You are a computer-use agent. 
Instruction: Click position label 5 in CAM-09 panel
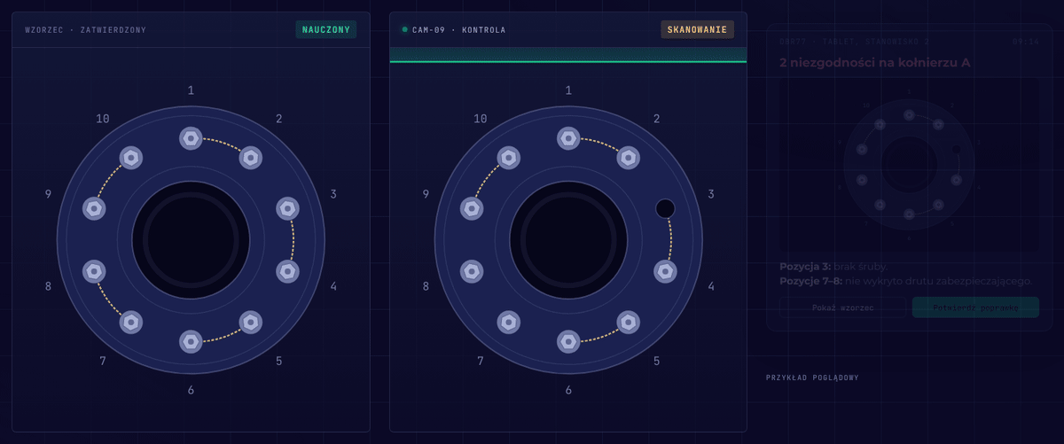pos(657,361)
